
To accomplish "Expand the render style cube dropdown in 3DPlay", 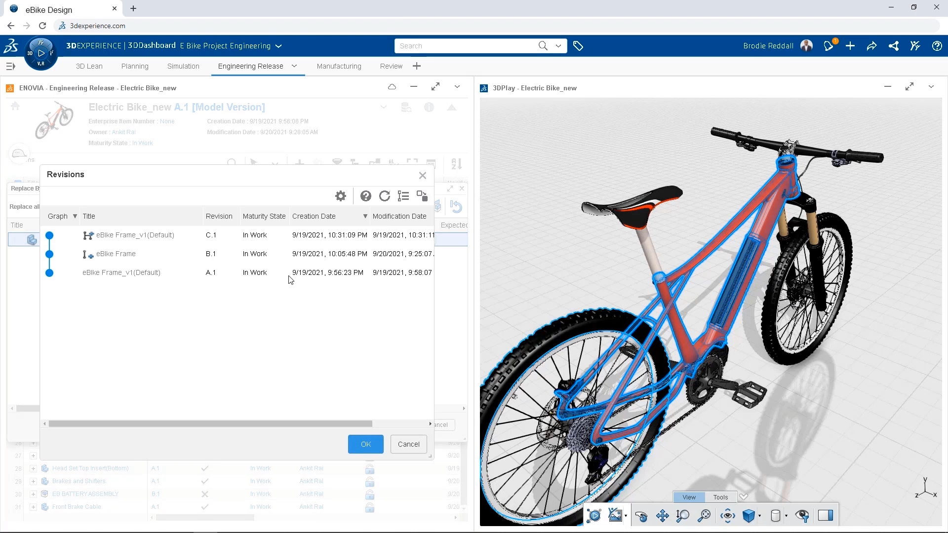I will click(x=759, y=516).
